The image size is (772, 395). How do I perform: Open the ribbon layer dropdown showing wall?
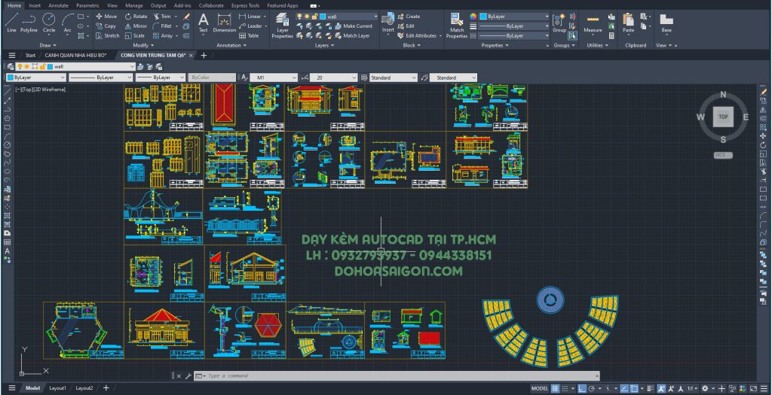337,17
